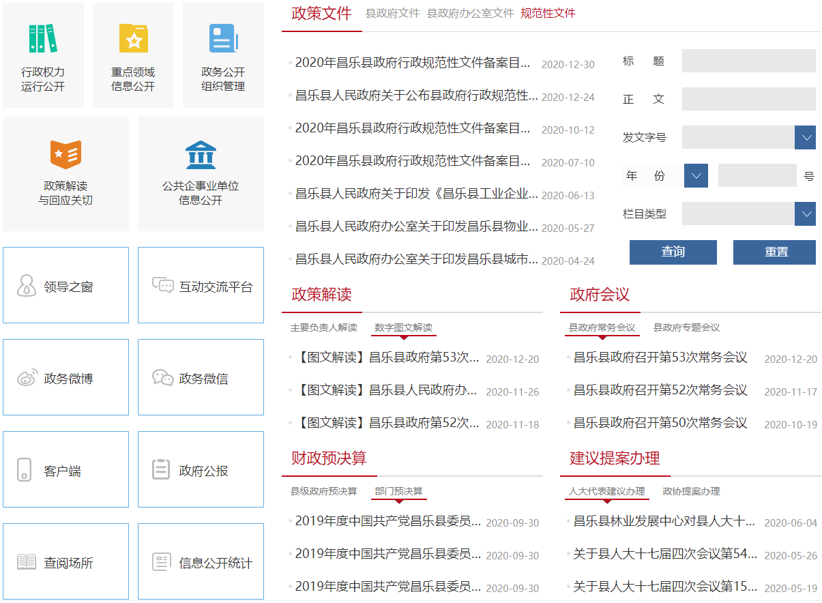This screenshot has height=603, width=822.
Task: Select the 政协提案办理 tab
Action: [691, 491]
